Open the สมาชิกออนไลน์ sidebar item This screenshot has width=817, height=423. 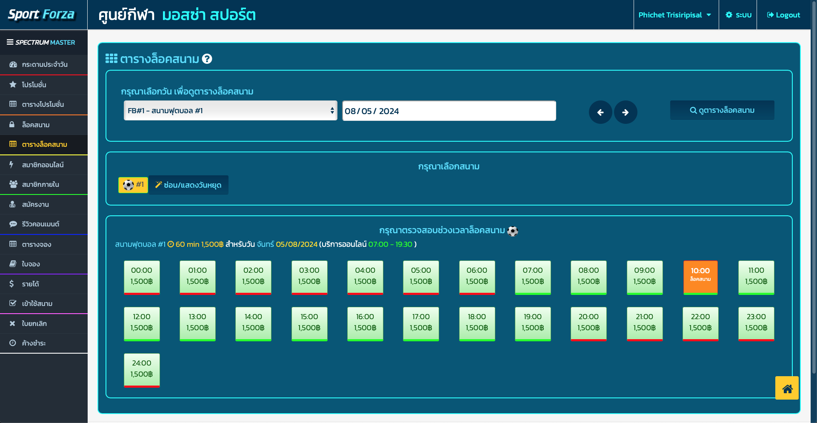[x=44, y=165]
